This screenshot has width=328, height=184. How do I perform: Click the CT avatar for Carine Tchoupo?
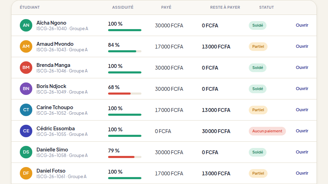coord(26,110)
